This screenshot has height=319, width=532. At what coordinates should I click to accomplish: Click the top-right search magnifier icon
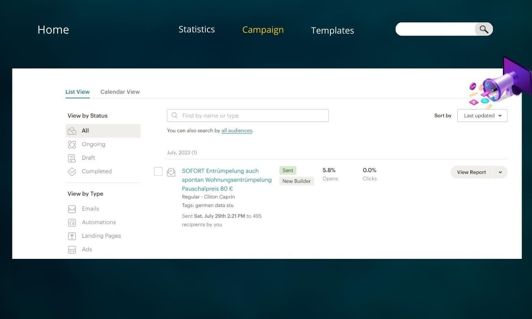point(483,29)
